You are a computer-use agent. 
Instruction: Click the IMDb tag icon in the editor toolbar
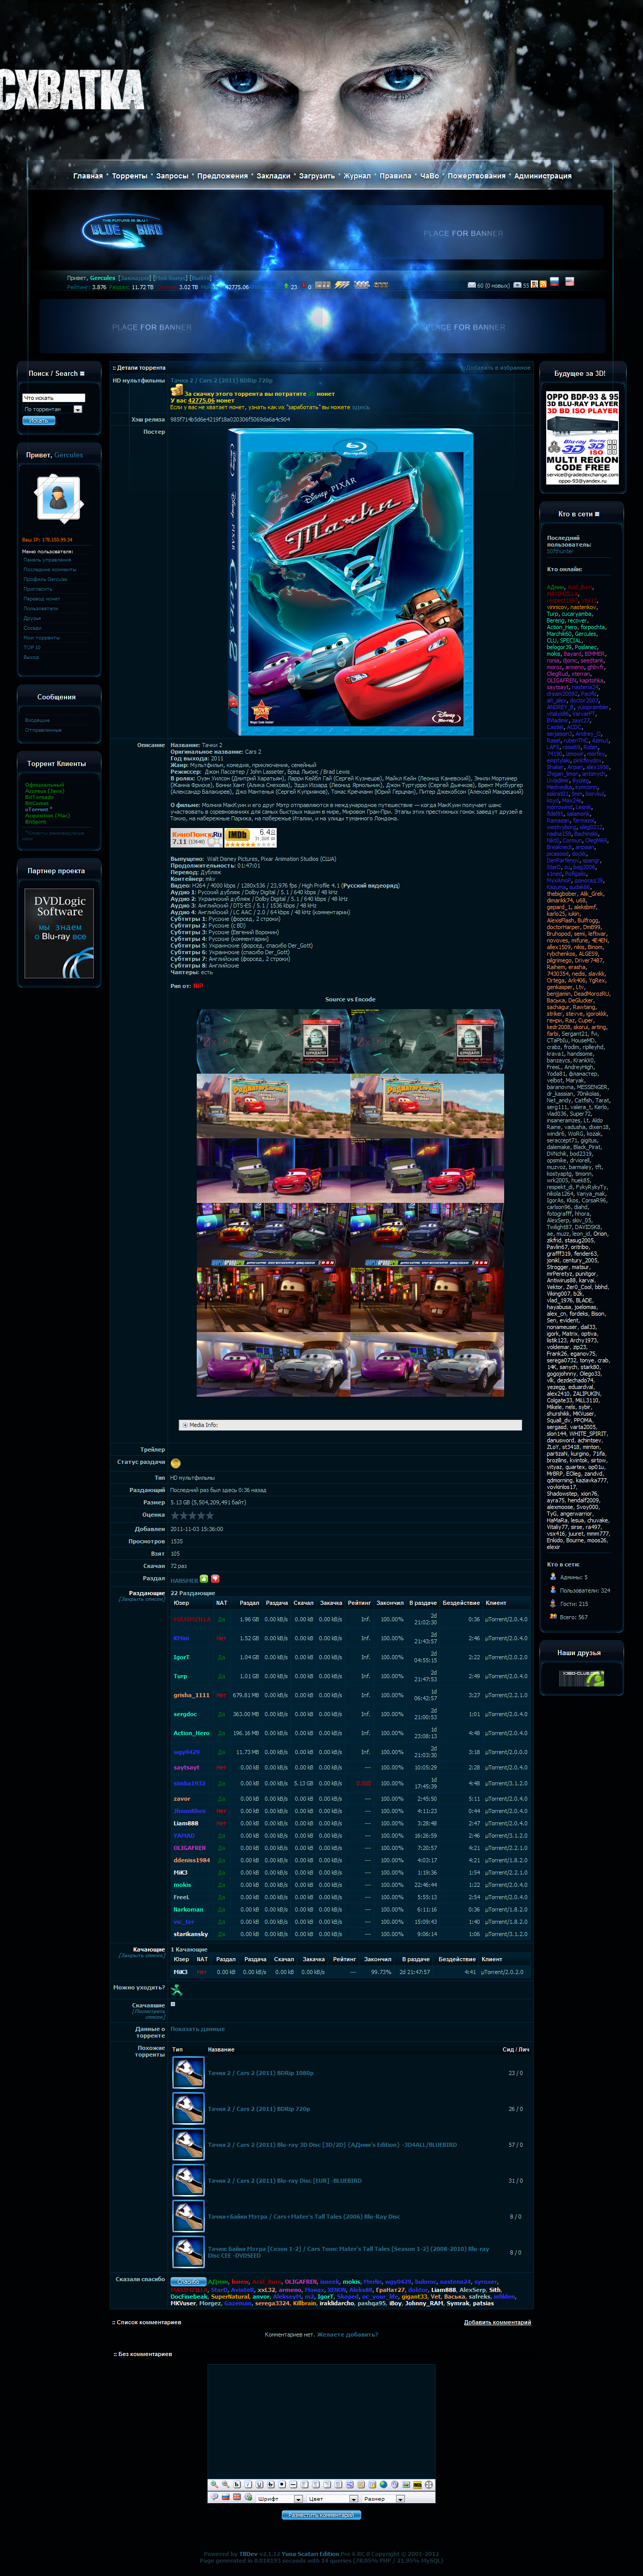click(417, 2485)
